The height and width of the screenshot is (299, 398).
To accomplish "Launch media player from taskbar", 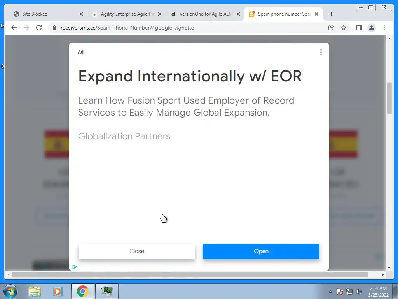I will click(x=58, y=291).
